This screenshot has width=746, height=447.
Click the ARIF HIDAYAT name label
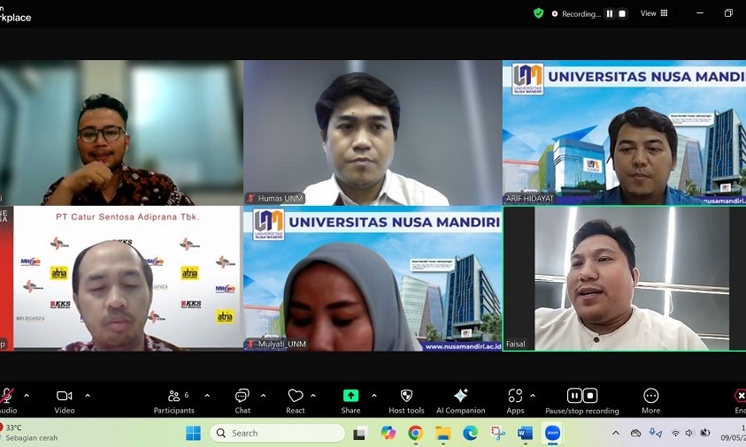coord(529,199)
